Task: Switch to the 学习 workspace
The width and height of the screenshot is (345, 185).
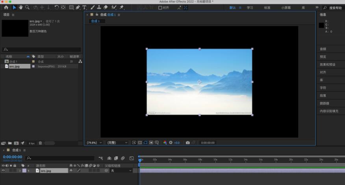Action: (x=250, y=7)
